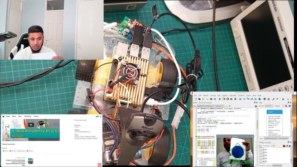Open the File menu in Spyder

pos(195,96)
